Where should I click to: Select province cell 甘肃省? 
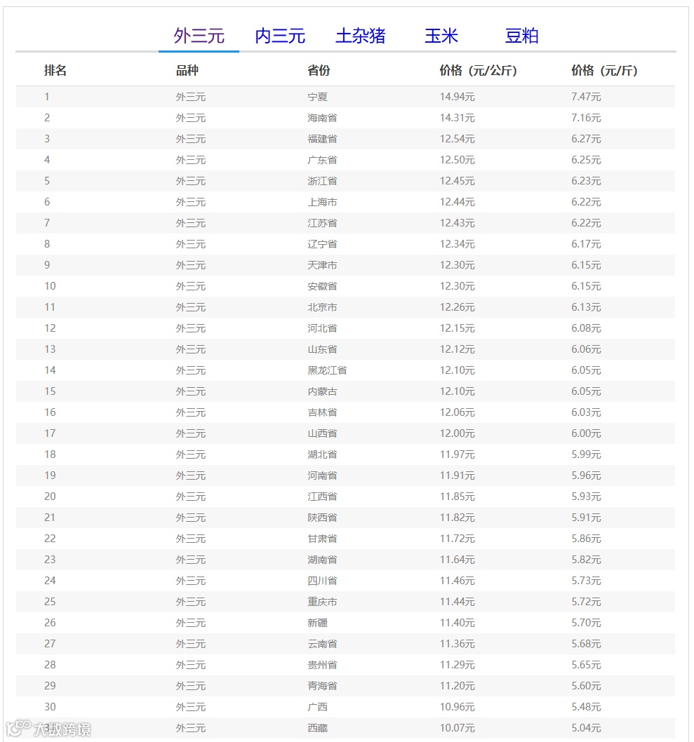pos(322,539)
